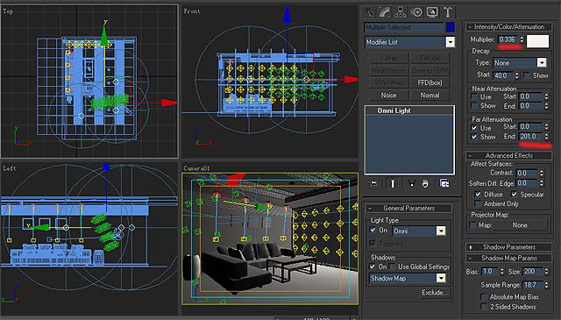
Task: Toggle Show End Result icon
Action: point(393,183)
